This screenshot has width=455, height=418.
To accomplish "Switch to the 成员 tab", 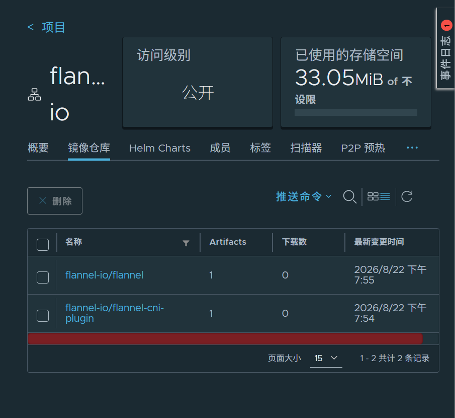I will coord(220,148).
